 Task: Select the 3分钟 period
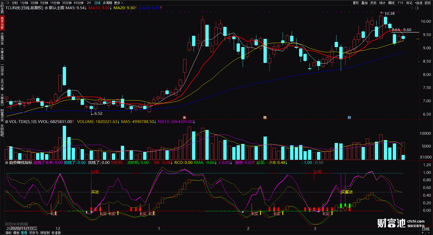[34, 3]
